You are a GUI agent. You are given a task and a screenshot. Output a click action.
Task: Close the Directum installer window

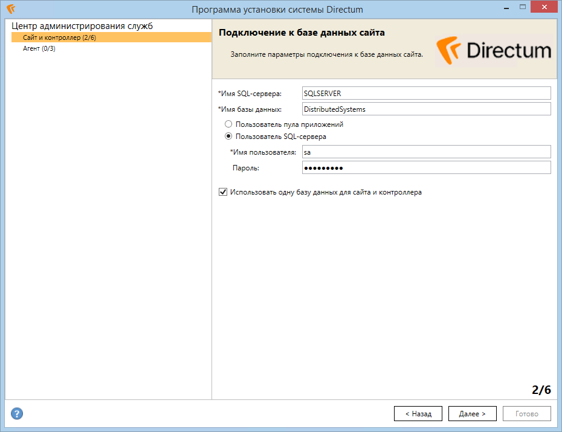click(544, 7)
